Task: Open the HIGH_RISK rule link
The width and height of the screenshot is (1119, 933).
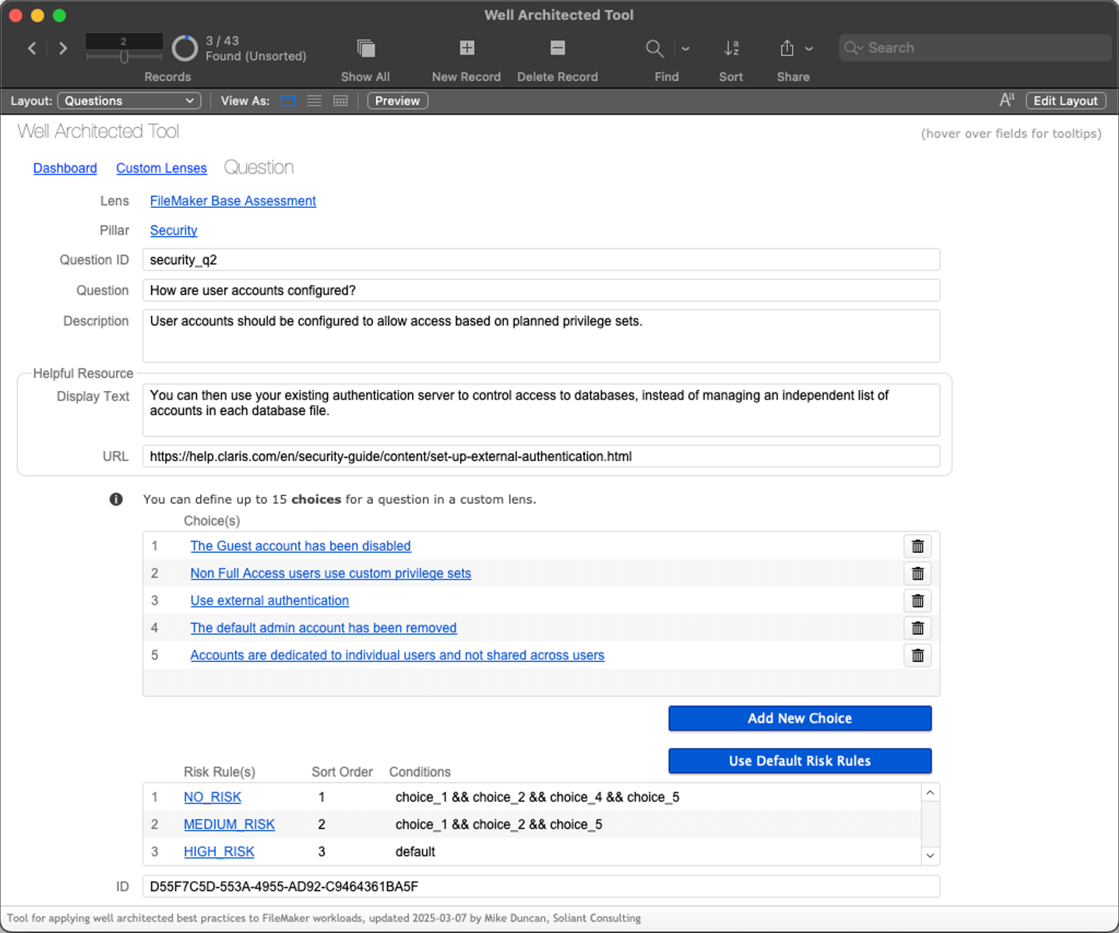Action: [x=219, y=852]
